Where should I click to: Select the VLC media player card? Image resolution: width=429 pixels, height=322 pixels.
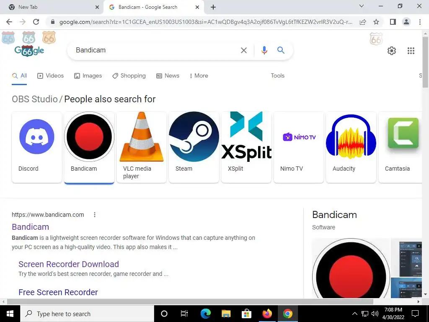tap(142, 147)
